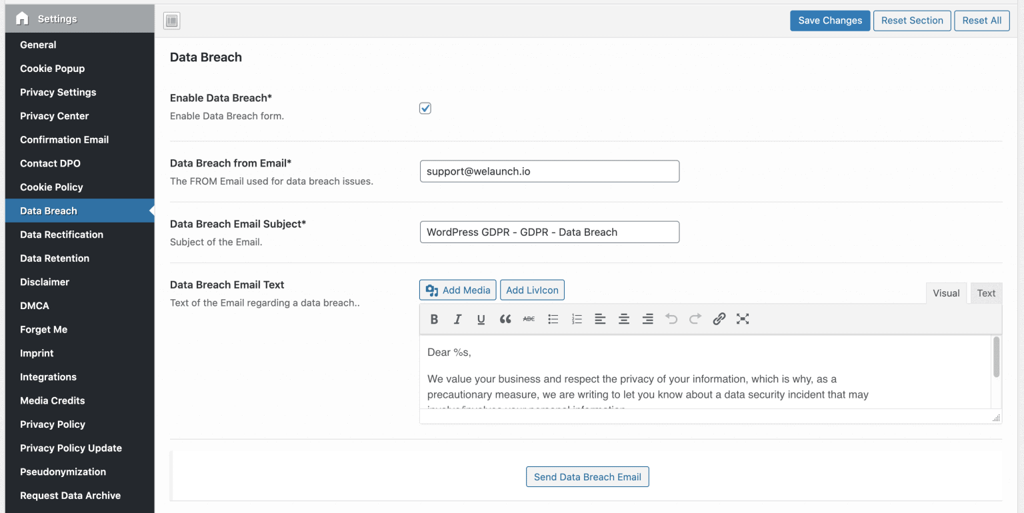
Task: Collapse the settings sidebar panel
Action: 171,21
